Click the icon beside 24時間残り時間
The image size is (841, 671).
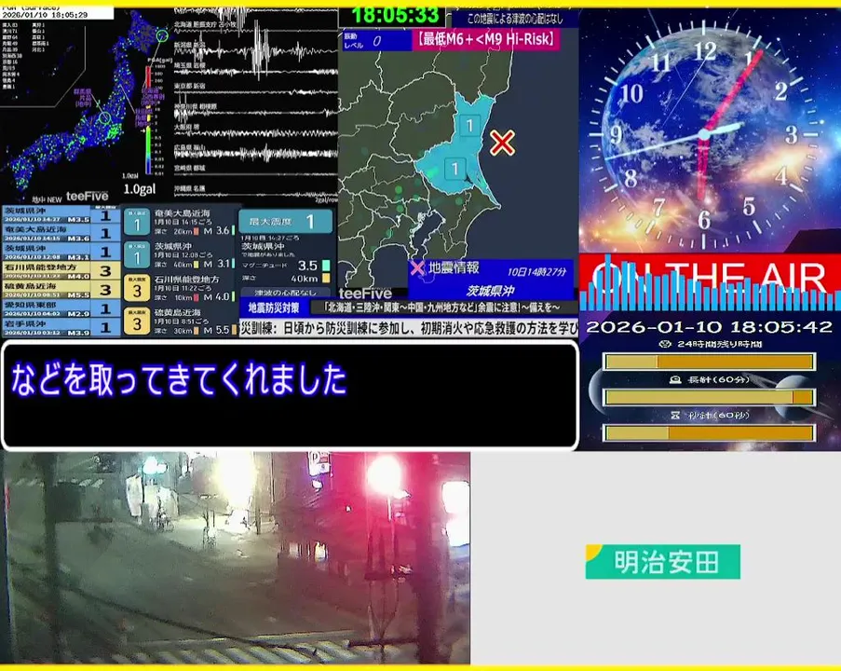tap(665, 344)
